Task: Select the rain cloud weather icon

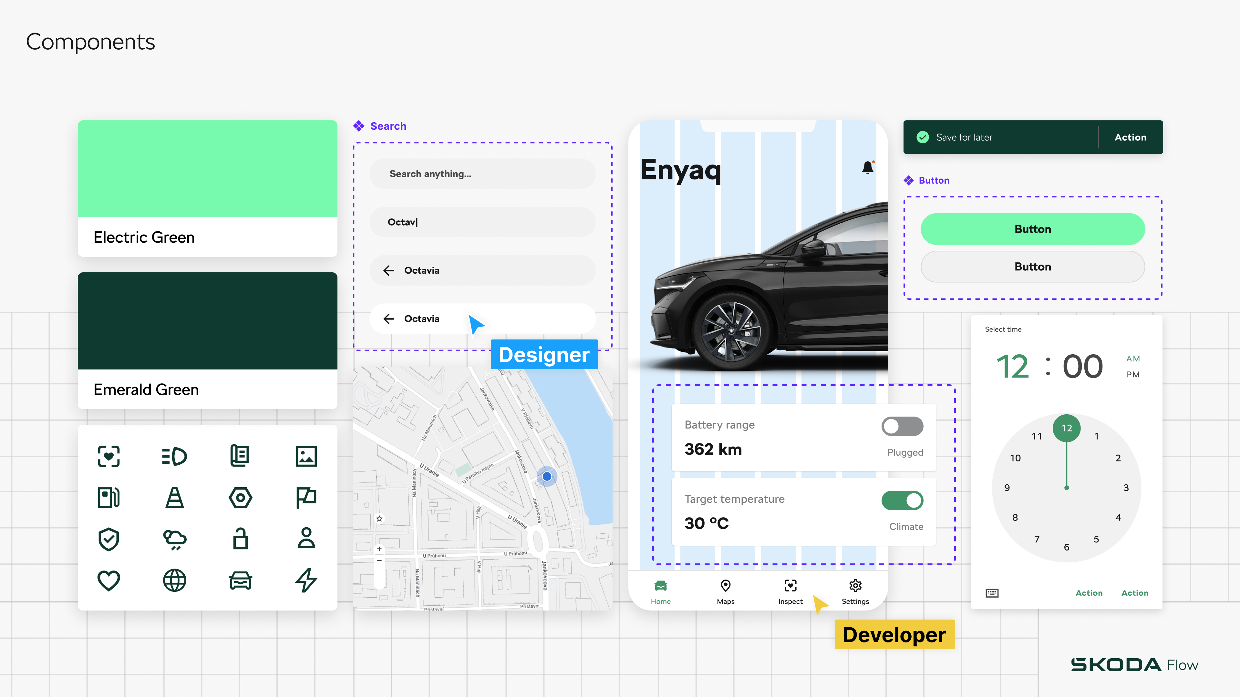Action: 174,539
